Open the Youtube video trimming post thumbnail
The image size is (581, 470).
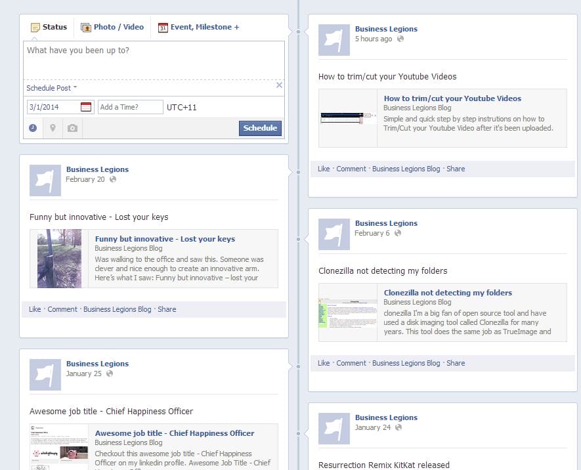coord(347,118)
